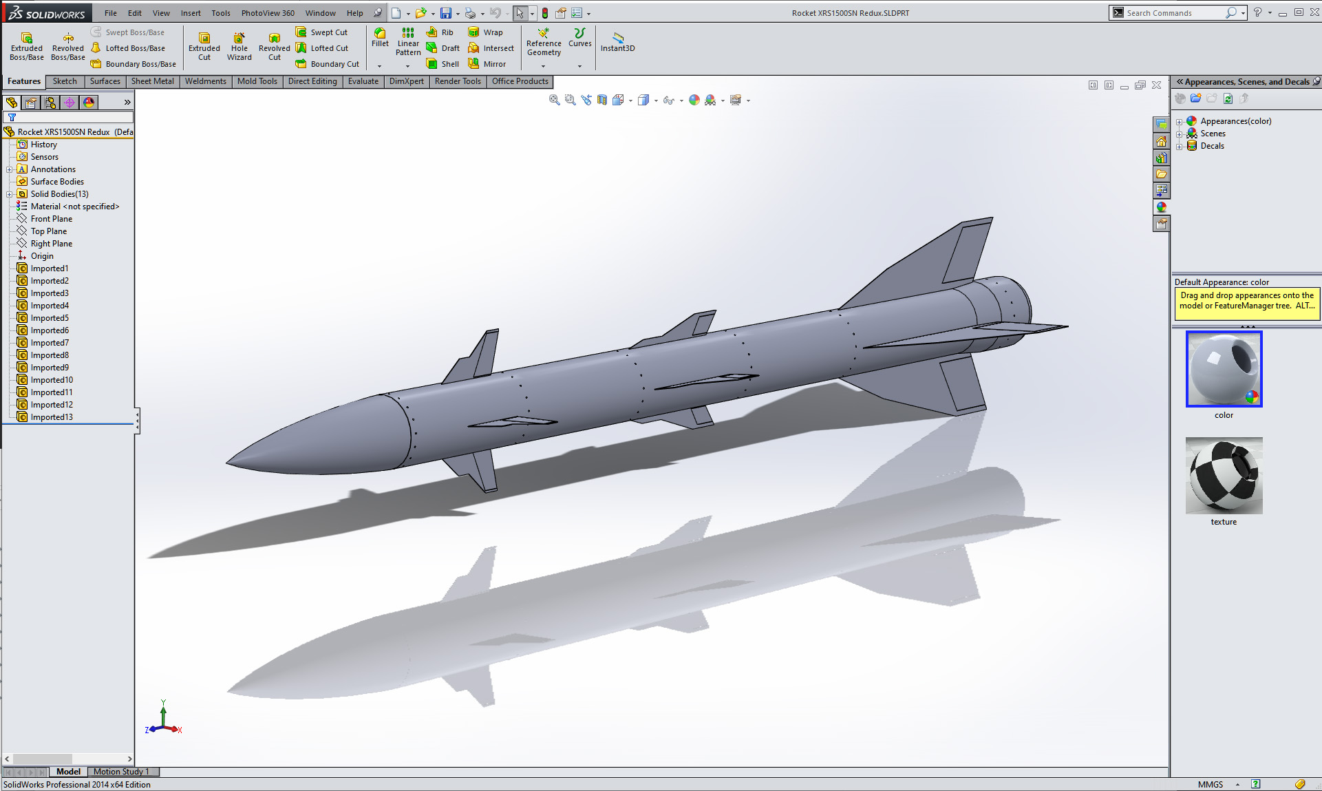1322x791 pixels.
Task: Open the Motion Study 1 tab
Action: [x=121, y=772]
